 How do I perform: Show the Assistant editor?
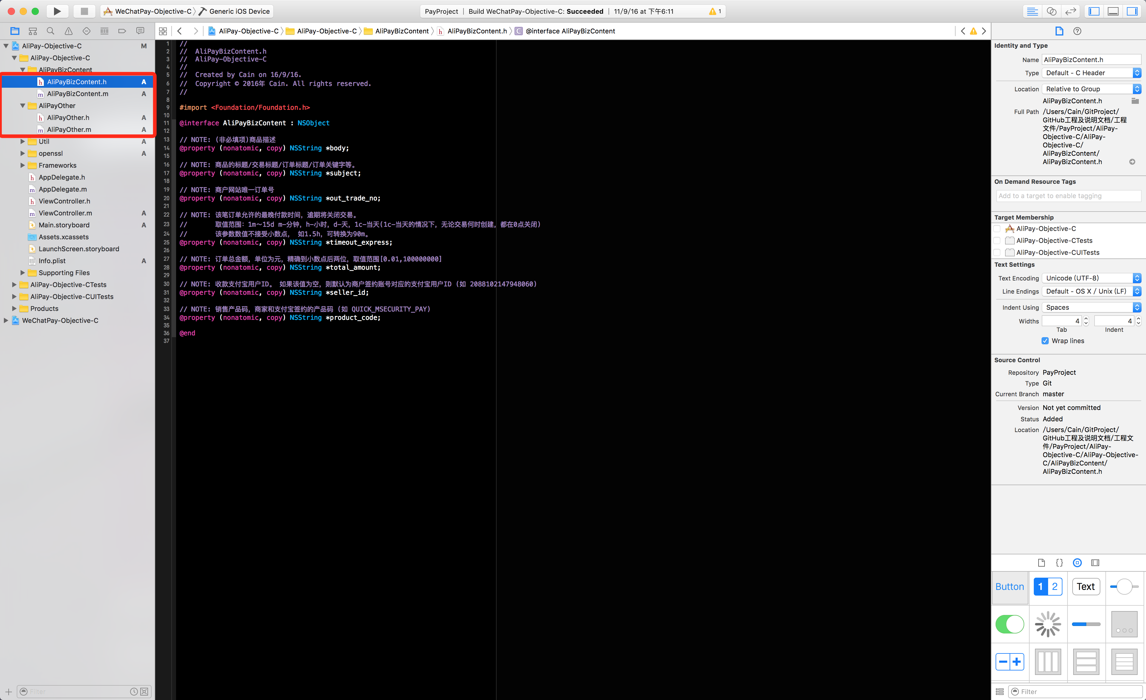coord(1051,11)
